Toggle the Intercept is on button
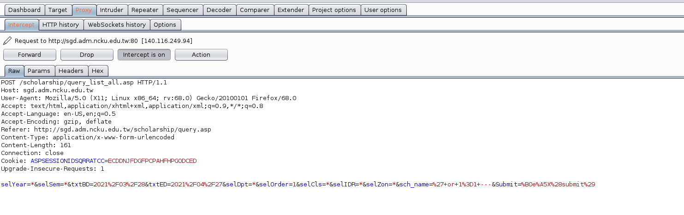Screen dimensions: 684x215 144,54
